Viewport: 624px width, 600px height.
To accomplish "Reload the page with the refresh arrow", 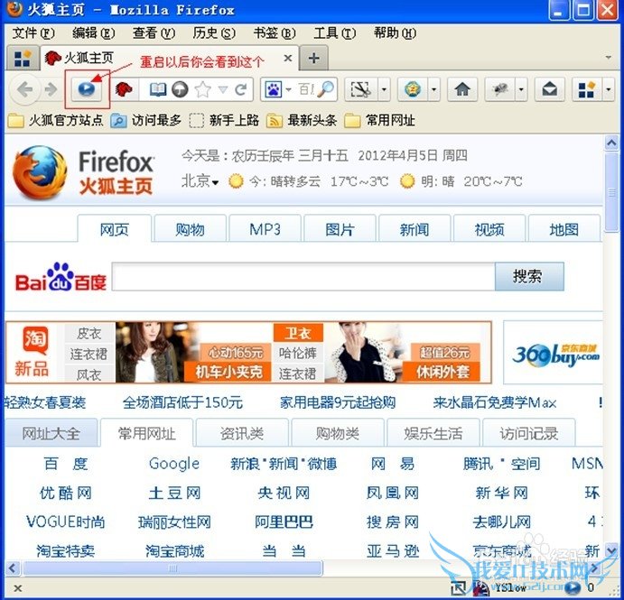I will point(241,89).
